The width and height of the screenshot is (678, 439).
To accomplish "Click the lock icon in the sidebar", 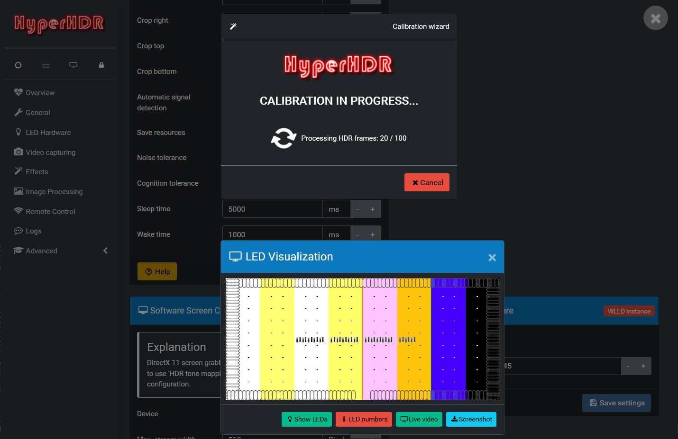I will tap(101, 65).
